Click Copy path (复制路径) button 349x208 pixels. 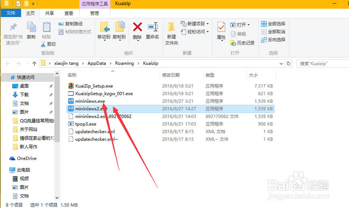(70, 24)
